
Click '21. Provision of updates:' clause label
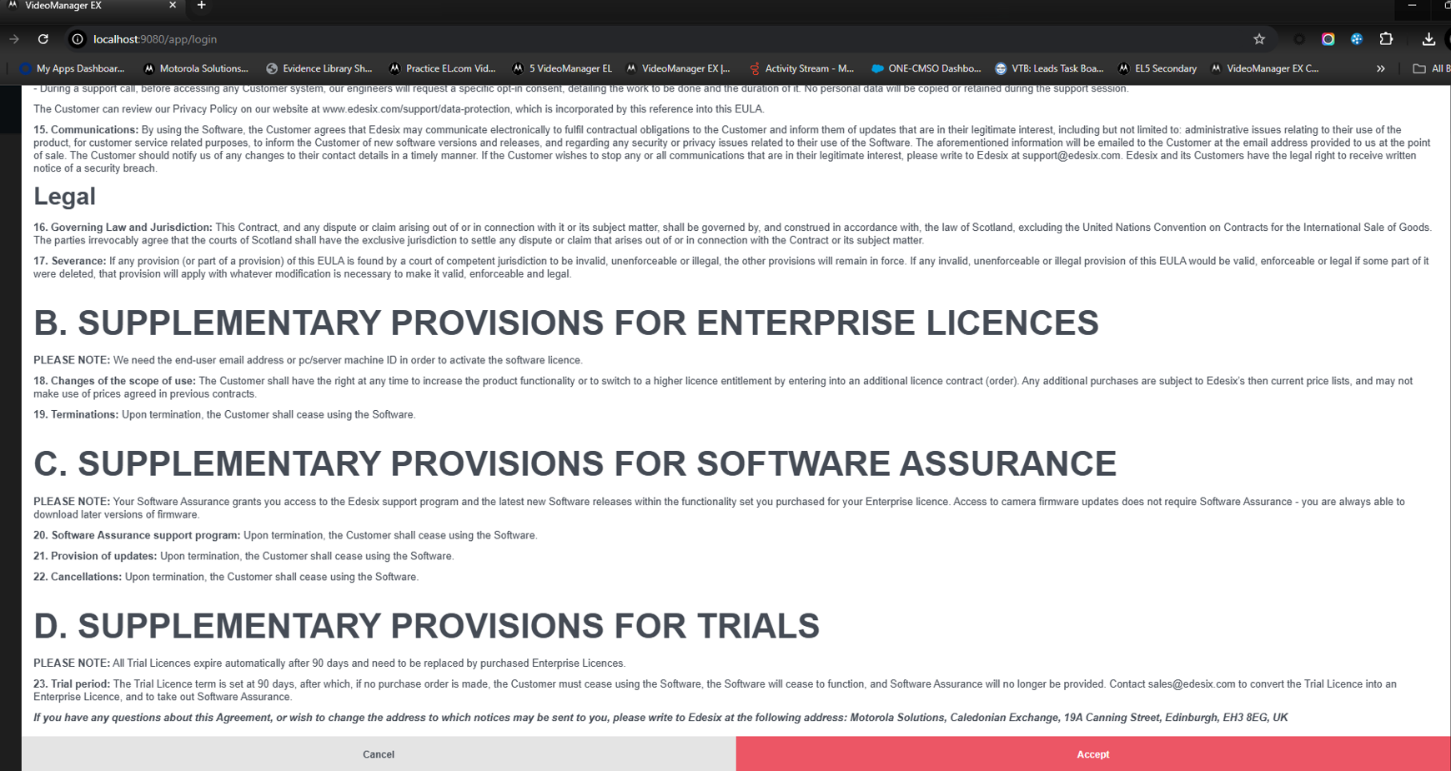click(x=95, y=556)
